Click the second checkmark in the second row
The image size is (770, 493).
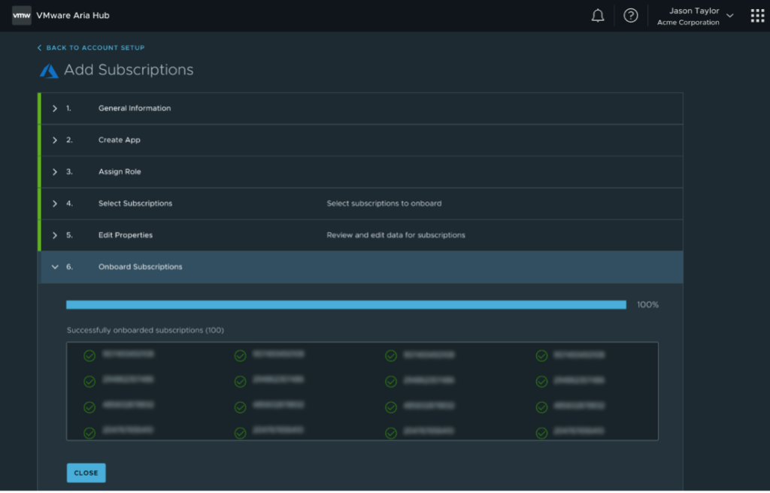241,382
